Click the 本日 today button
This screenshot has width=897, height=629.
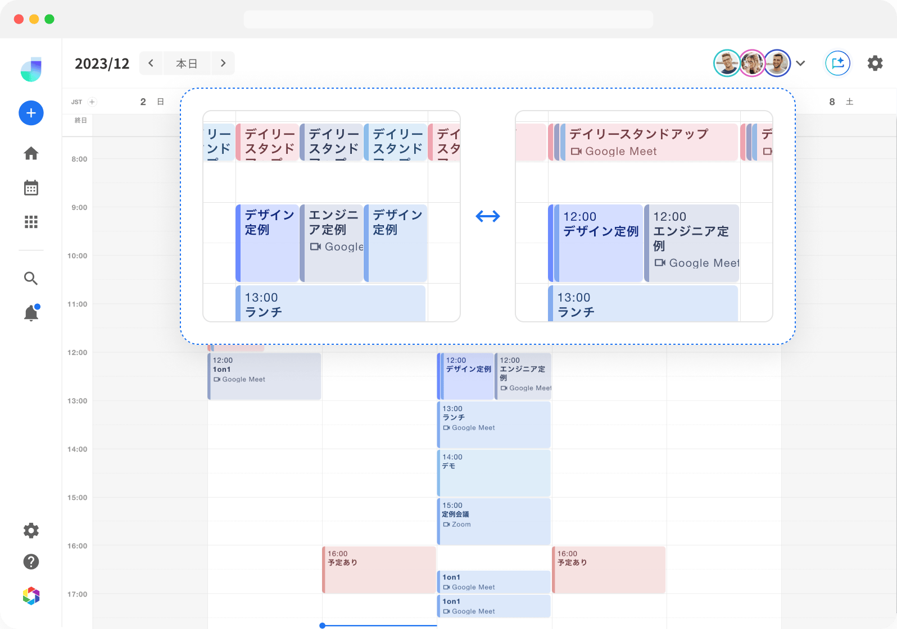click(187, 63)
